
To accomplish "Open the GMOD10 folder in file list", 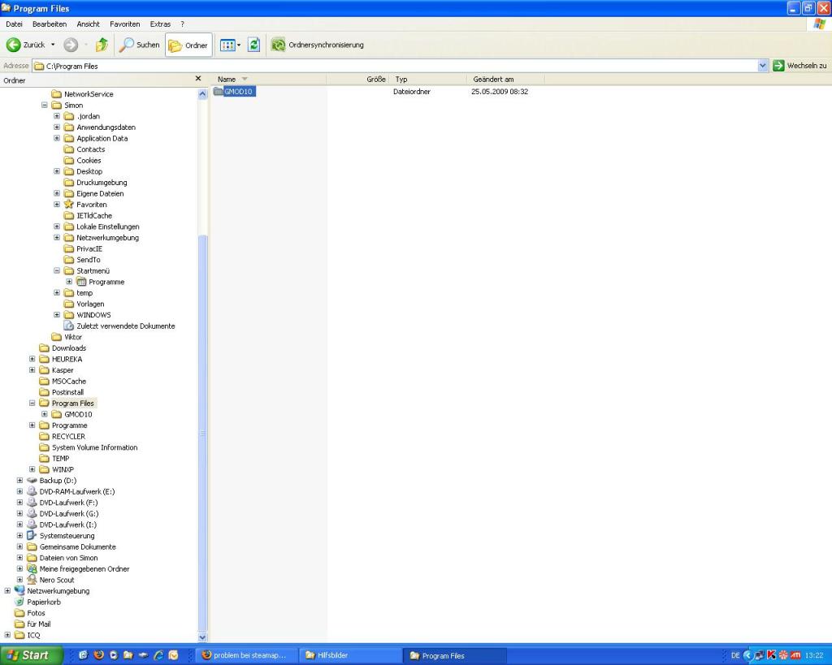I will click(240, 92).
